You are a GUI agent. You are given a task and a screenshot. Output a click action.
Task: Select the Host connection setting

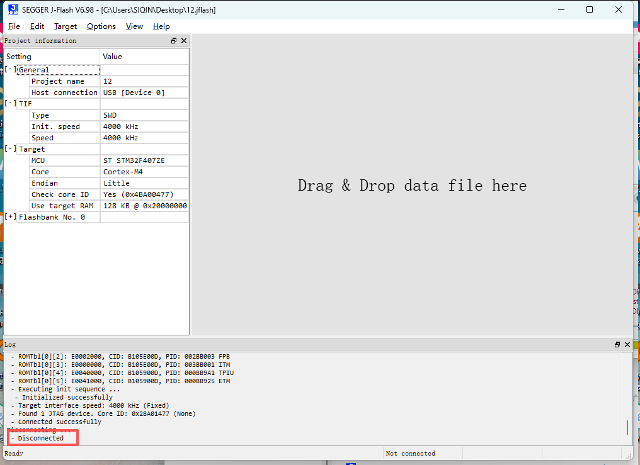[x=64, y=92]
